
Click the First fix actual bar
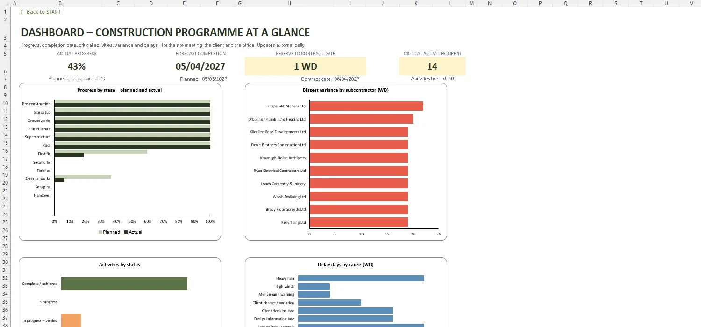pyautogui.click(x=69, y=155)
